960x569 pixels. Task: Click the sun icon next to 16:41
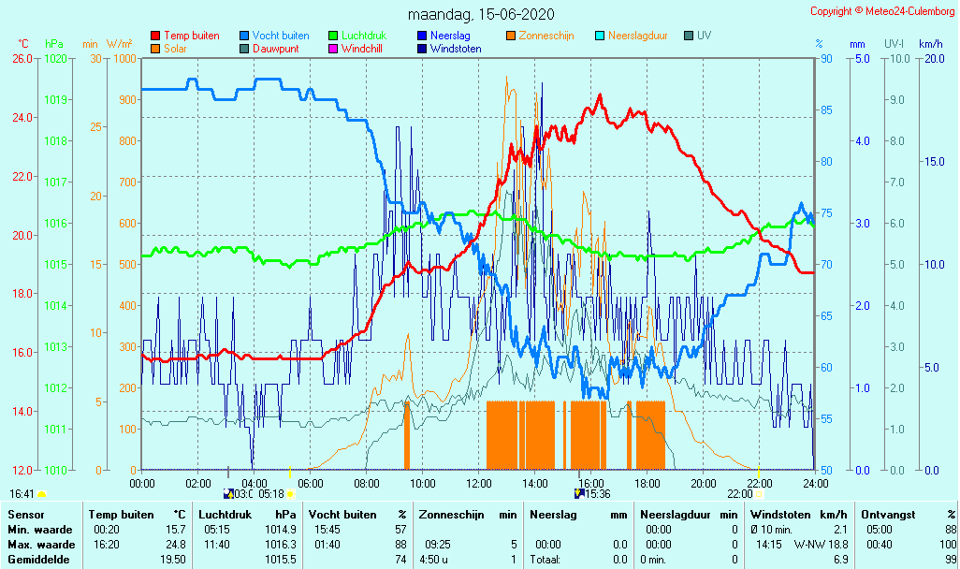[41, 493]
